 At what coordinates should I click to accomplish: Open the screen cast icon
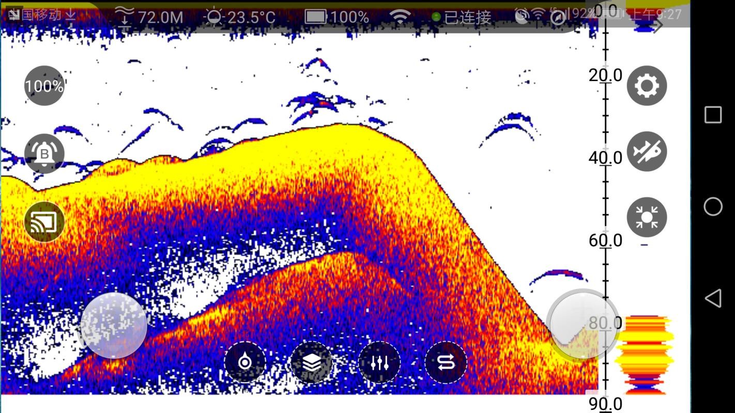[x=44, y=222]
